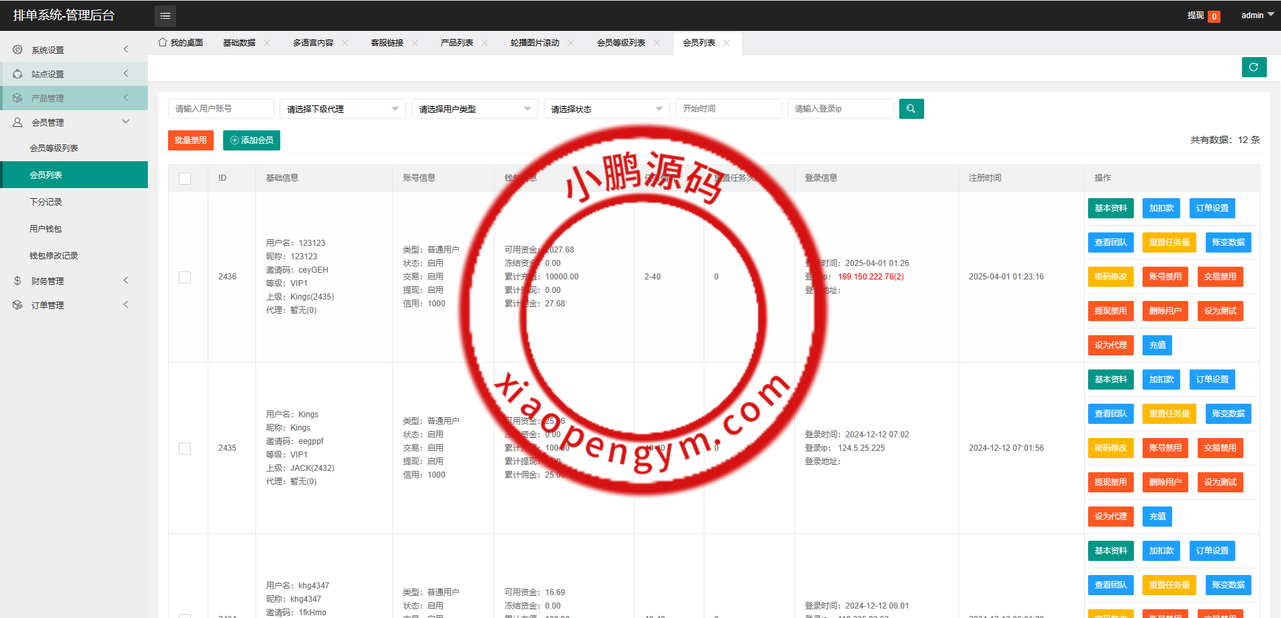The width and height of the screenshot is (1281, 618).
Task: Check the row checkbox for ID 2436
Action: tap(185, 277)
